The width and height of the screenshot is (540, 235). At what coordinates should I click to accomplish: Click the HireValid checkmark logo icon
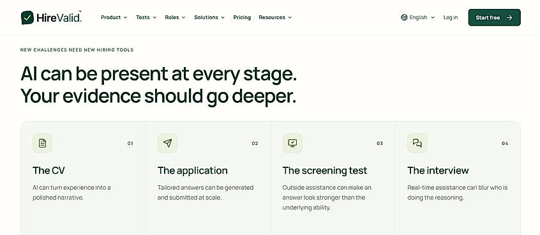point(27,18)
